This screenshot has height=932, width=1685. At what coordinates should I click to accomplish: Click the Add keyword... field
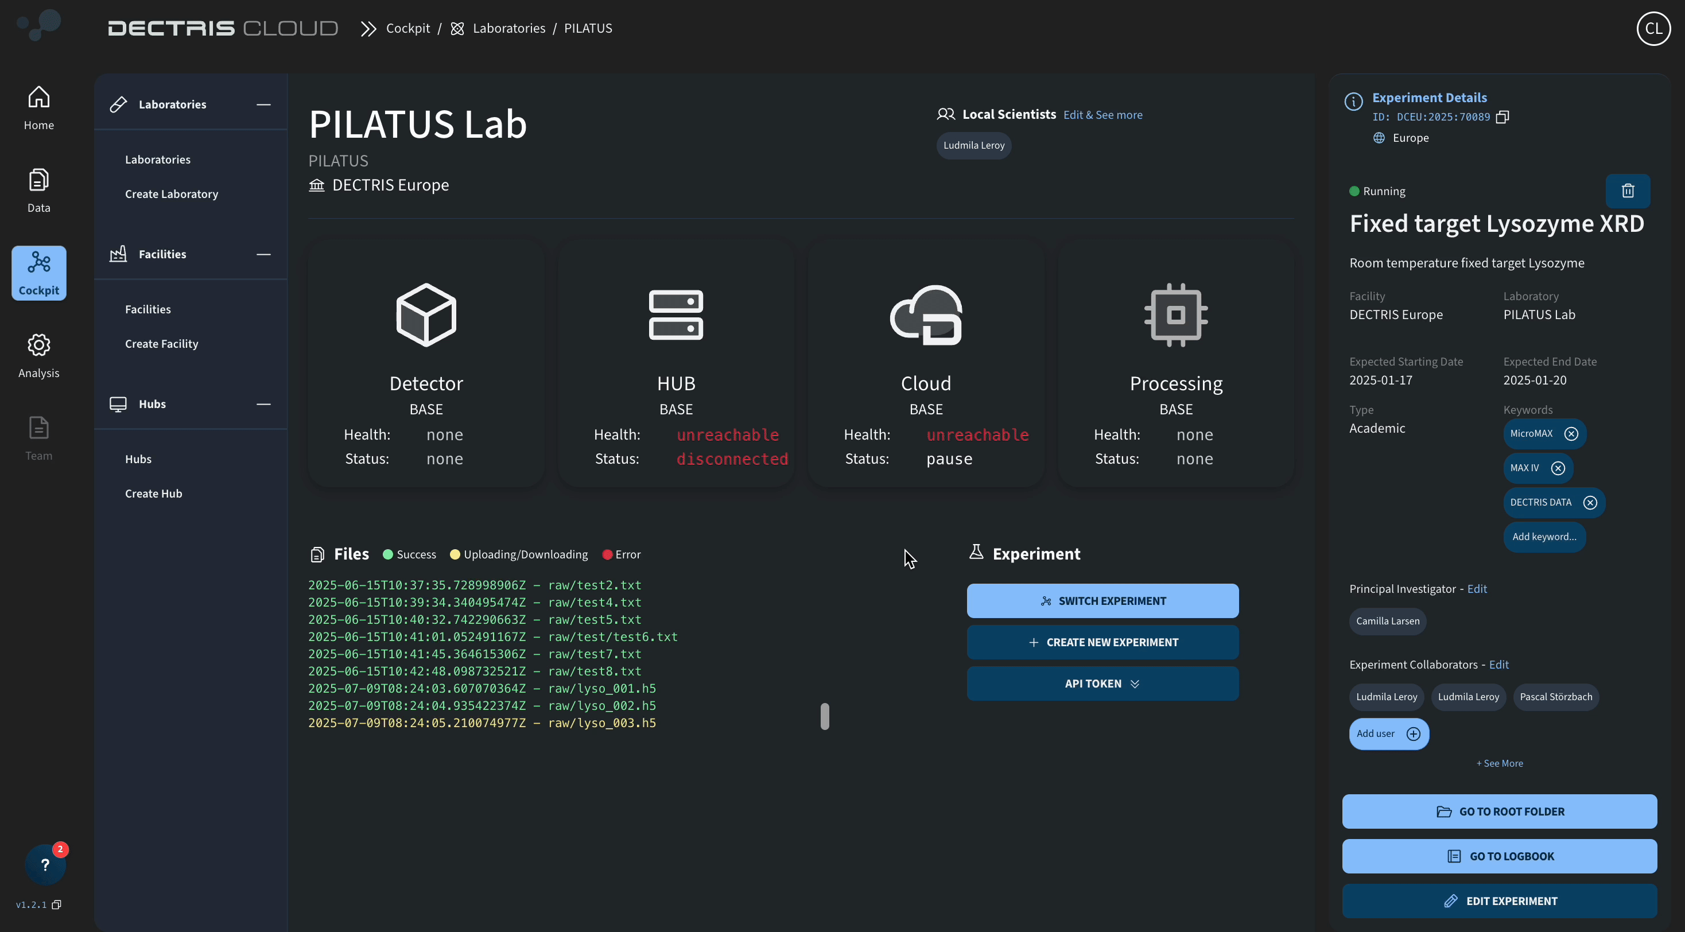1544,537
